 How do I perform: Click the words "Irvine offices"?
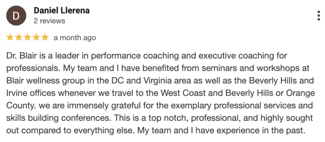click(31, 93)
